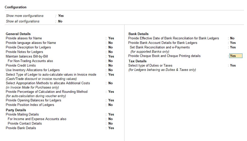Disable 'Set Bank Reconciliation and e-Payments'

click(x=233, y=47)
